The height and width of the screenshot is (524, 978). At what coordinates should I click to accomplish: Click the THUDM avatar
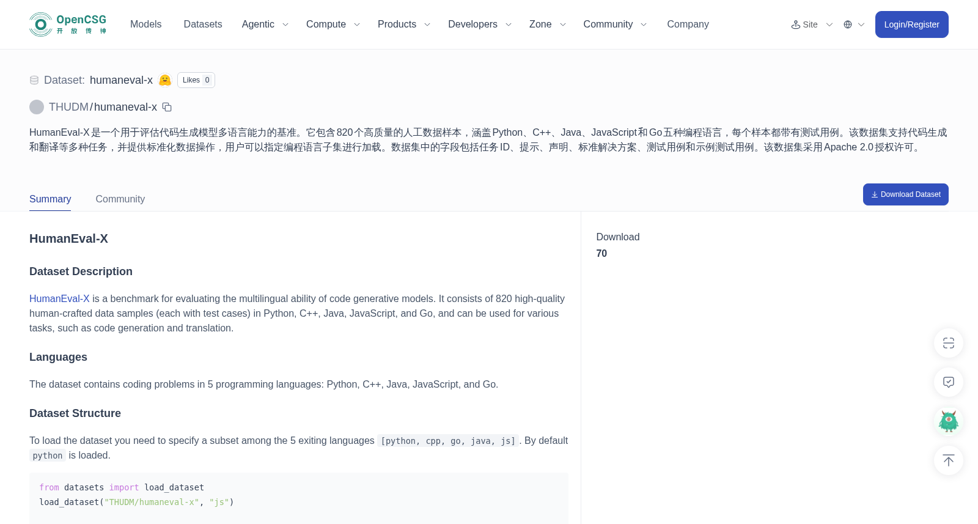37,107
